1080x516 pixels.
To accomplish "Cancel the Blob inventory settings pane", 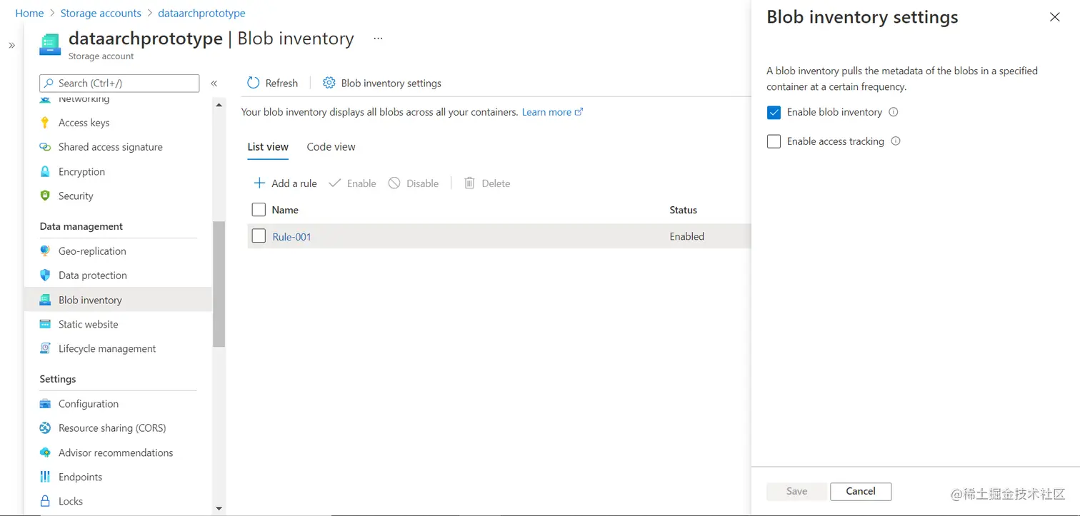I will [860, 491].
